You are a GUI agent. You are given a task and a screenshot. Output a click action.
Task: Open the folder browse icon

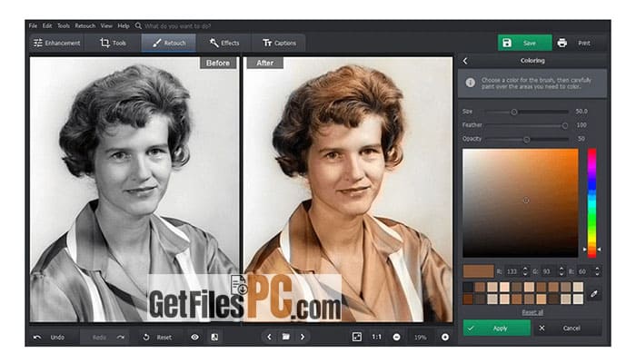[x=286, y=337]
